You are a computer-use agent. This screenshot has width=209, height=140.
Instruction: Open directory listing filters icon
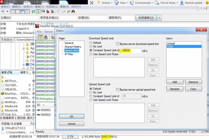tap(59, 12)
